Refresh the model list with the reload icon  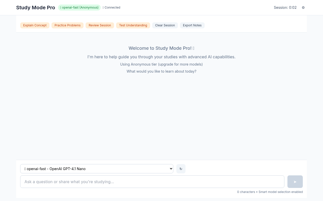pyautogui.click(x=181, y=169)
